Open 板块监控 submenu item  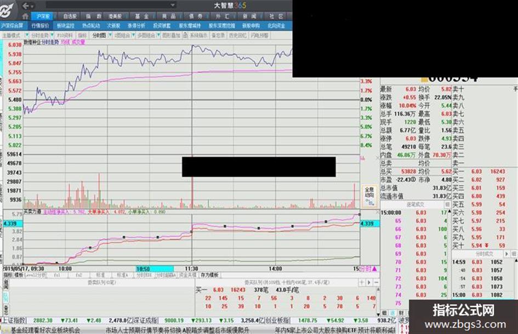(x=65, y=25)
